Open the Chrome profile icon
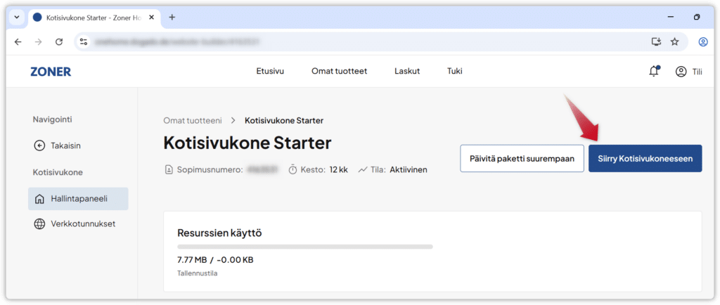Screen dimensions: 720x305 (x=703, y=41)
